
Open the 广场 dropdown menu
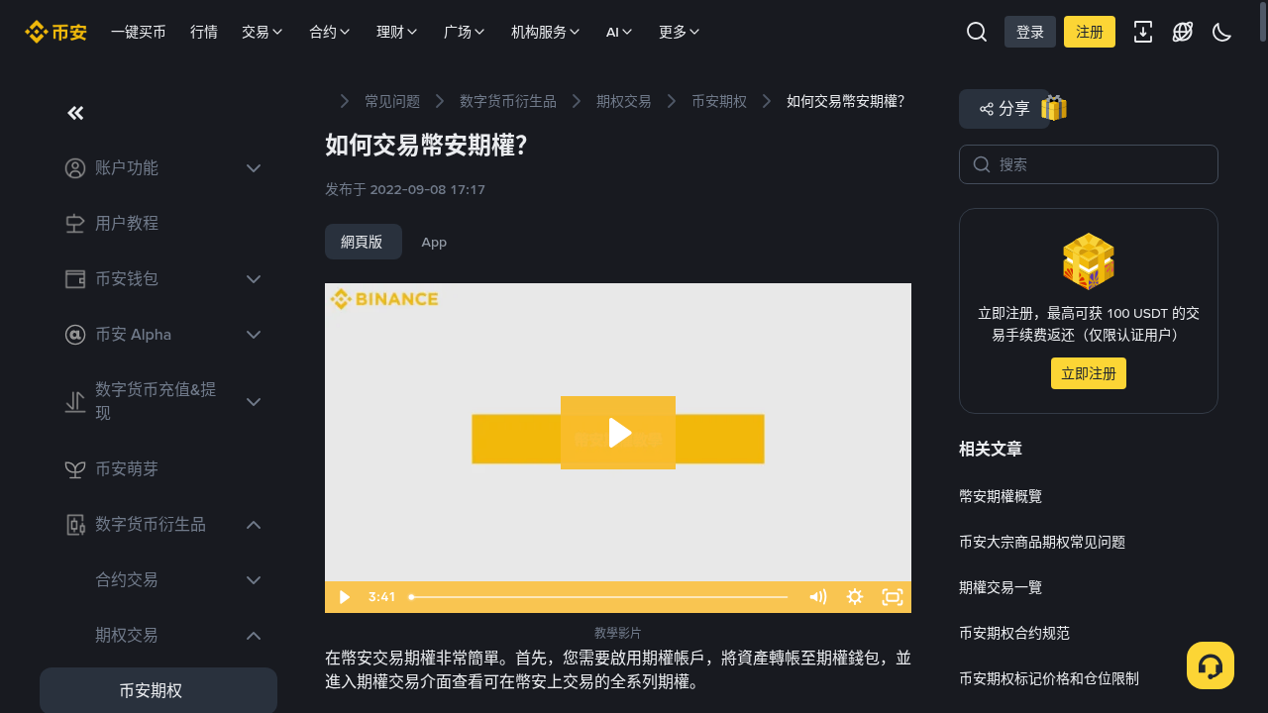pyautogui.click(x=465, y=32)
